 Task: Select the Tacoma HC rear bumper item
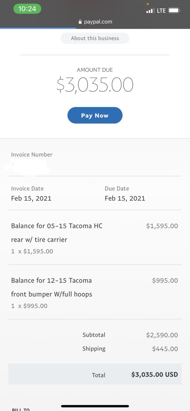[x=95, y=237]
